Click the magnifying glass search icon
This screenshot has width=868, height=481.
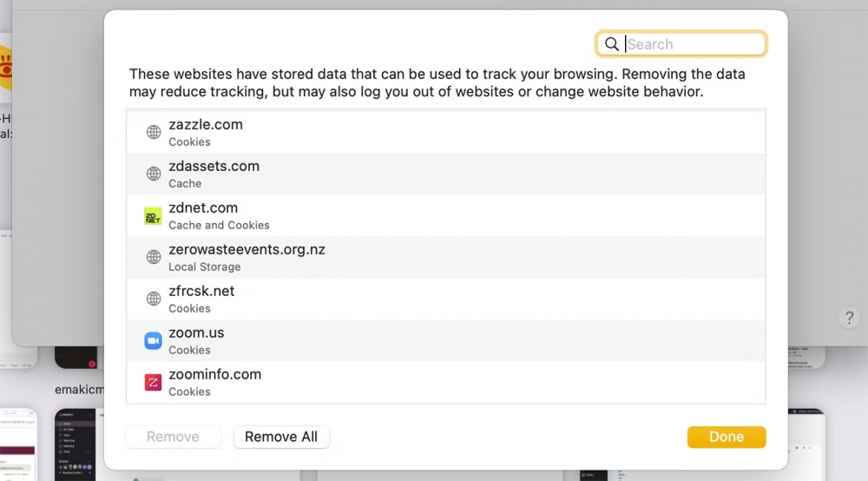click(612, 44)
